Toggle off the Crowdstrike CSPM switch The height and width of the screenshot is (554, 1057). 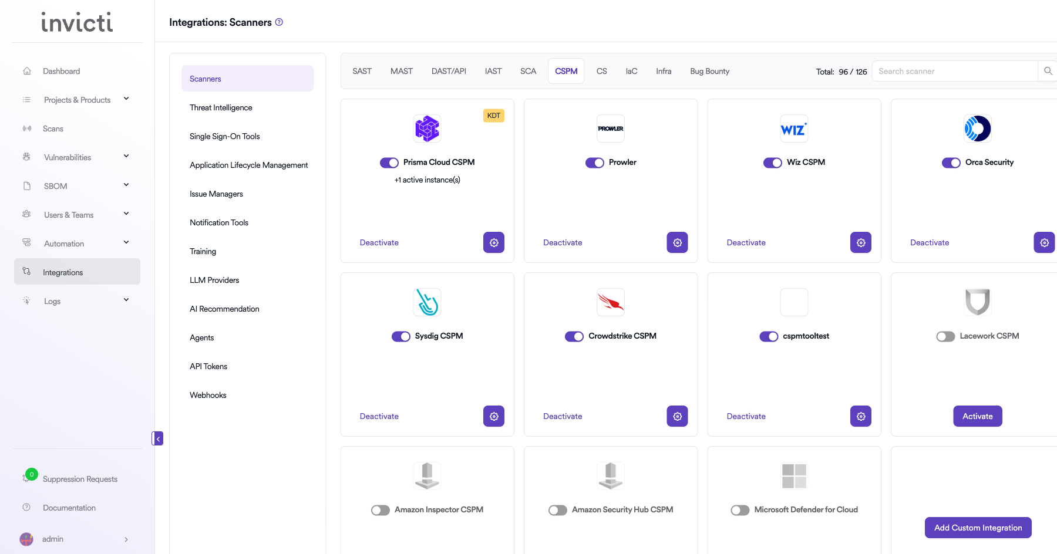click(x=574, y=336)
